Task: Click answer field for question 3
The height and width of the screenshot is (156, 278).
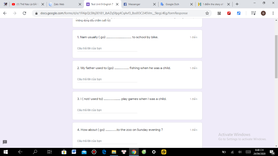Action: 107,110
